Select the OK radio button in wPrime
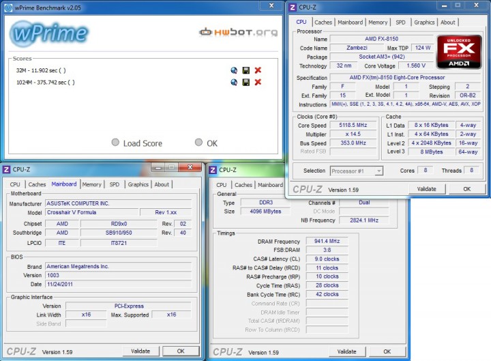The height and width of the screenshot is (361, 491). [x=198, y=142]
